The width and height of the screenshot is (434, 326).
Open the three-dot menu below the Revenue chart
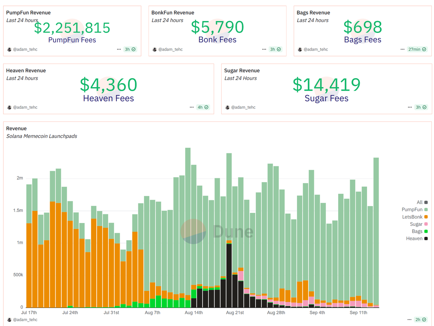[409, 319]
